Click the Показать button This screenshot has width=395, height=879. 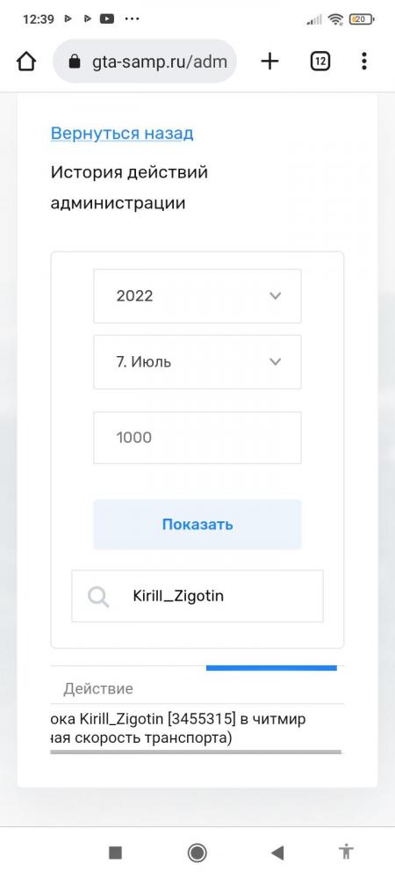197,525
